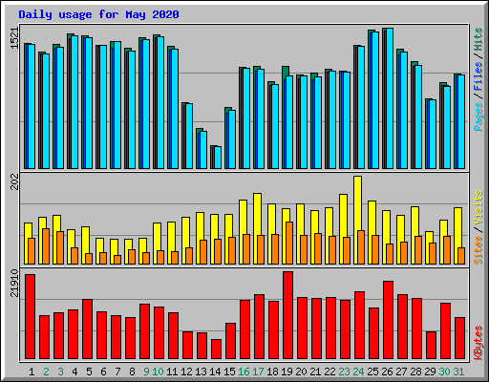Click the Visits legend label
This screenshot has width=489, height=382.
[478, 207]
